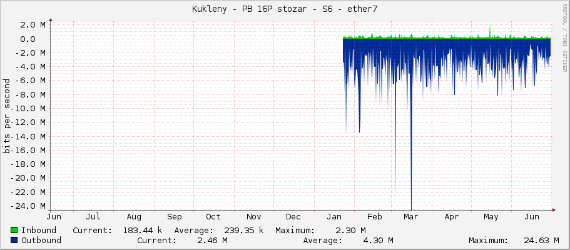
Task: Click the 'Nov' x-axis month label
Action: [x=254, y=217]
